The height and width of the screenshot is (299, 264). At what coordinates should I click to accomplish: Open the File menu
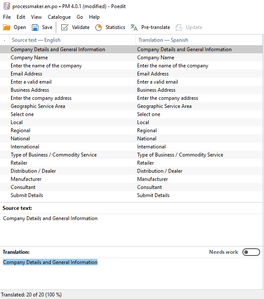coord(7,17)
